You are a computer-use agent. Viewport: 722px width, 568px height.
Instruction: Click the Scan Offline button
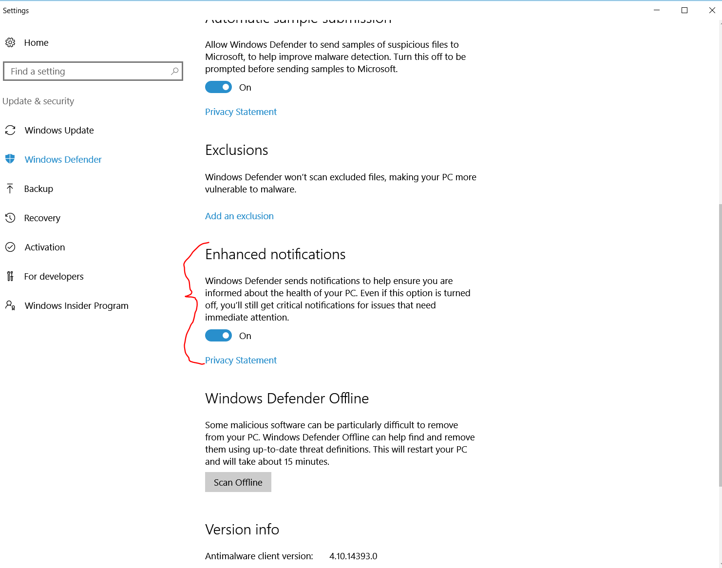[238, 482]
